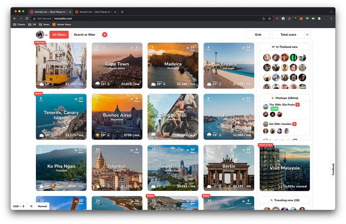346x224 pixels.
Task: Close the second Nomad List tab
Action: pyautogui.click(x=115, y=12)
